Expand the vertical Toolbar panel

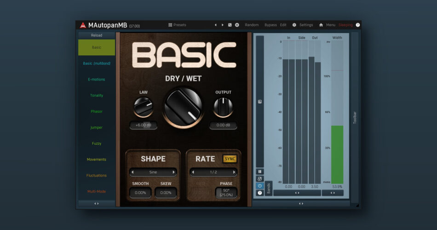tap(355, 117)
